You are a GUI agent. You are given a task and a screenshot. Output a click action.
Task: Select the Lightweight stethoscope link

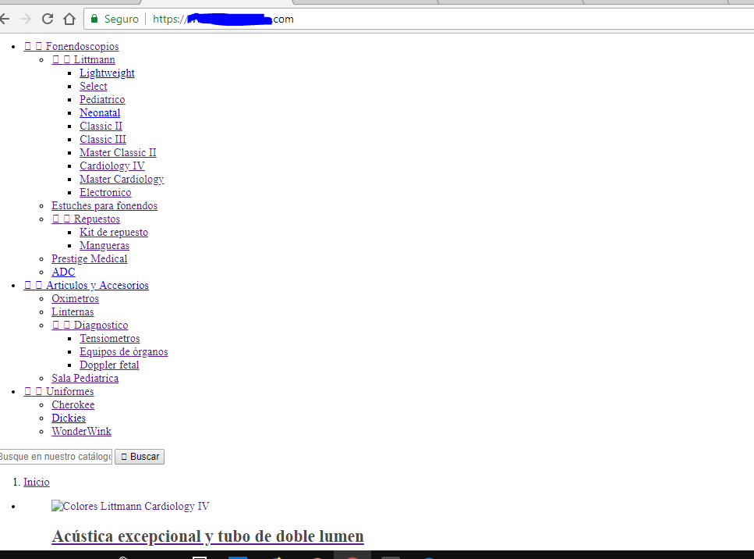point(108,73)
